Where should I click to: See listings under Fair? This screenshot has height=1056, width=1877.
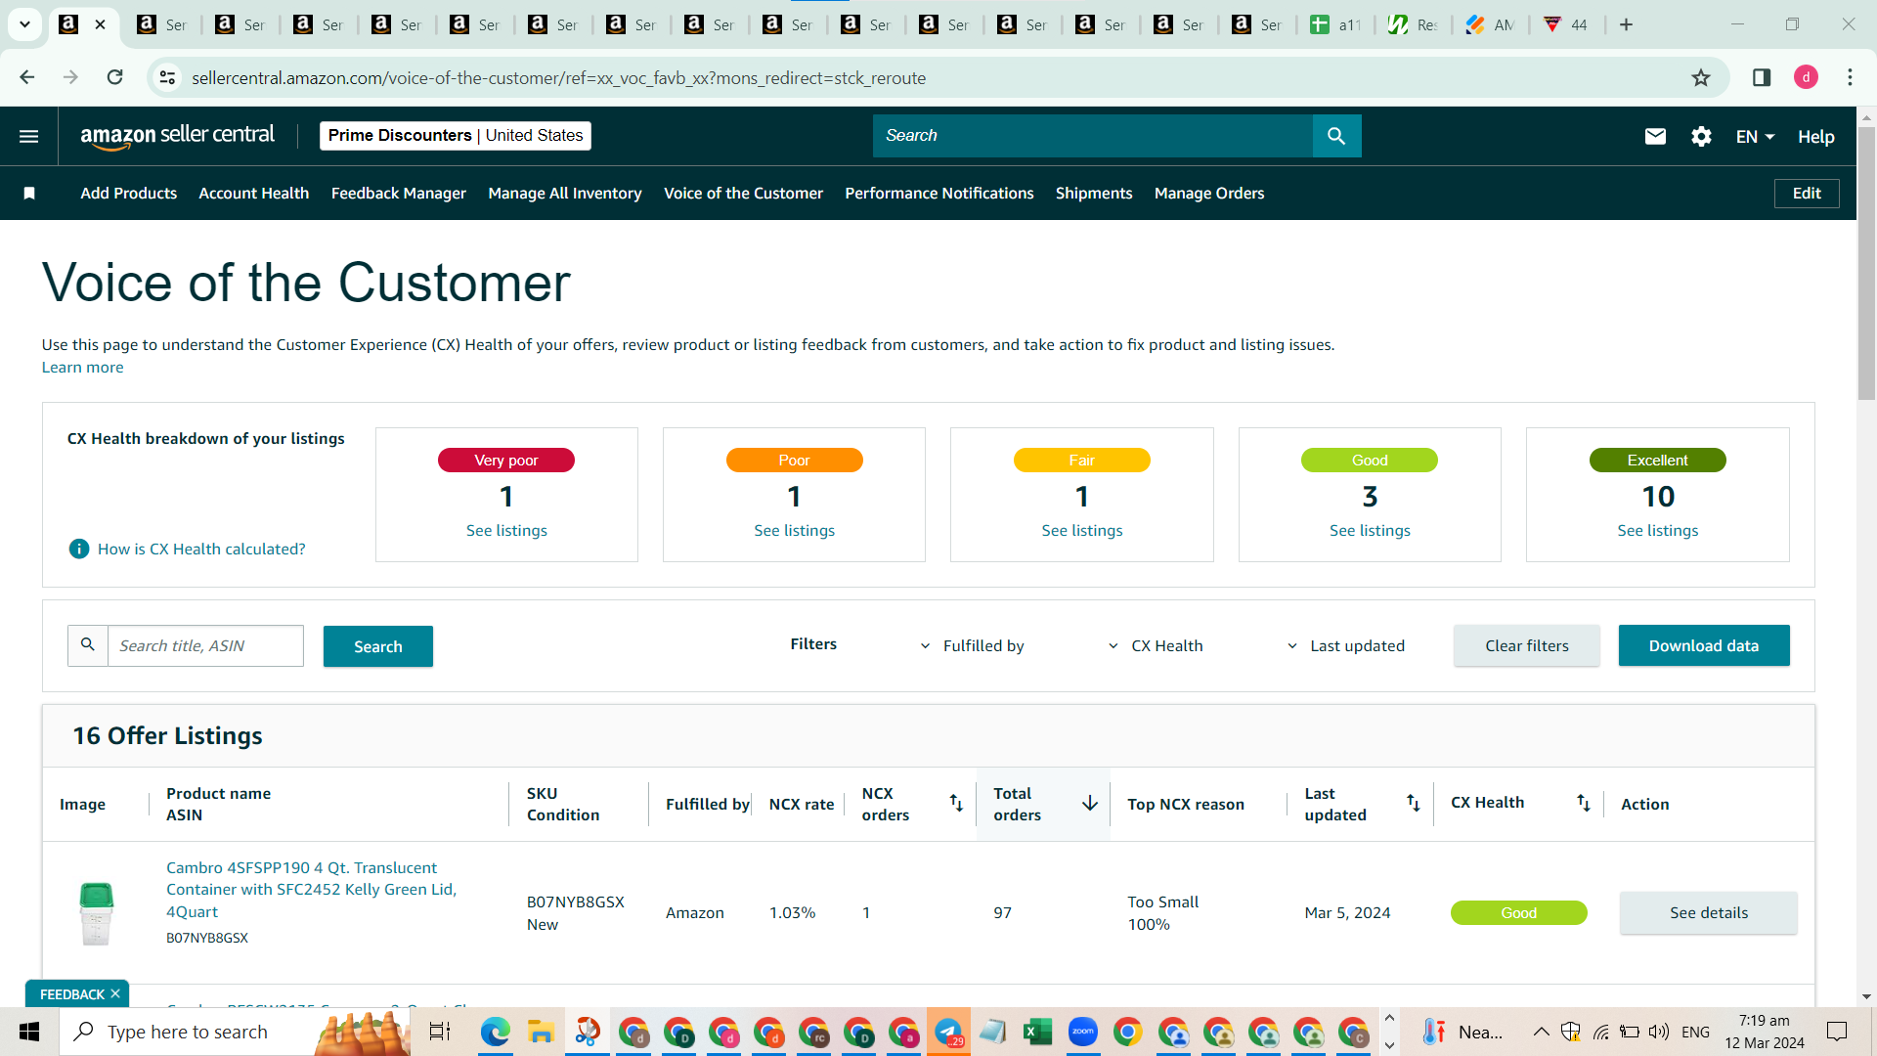click(1082, 531)
